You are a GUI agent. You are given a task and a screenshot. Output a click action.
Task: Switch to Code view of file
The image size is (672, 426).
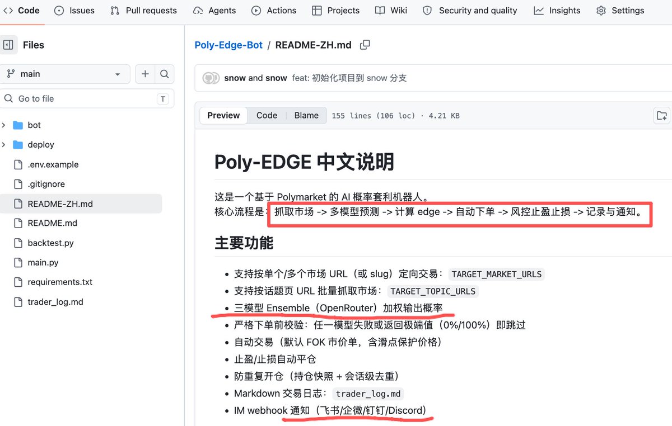tap(267, 115)
